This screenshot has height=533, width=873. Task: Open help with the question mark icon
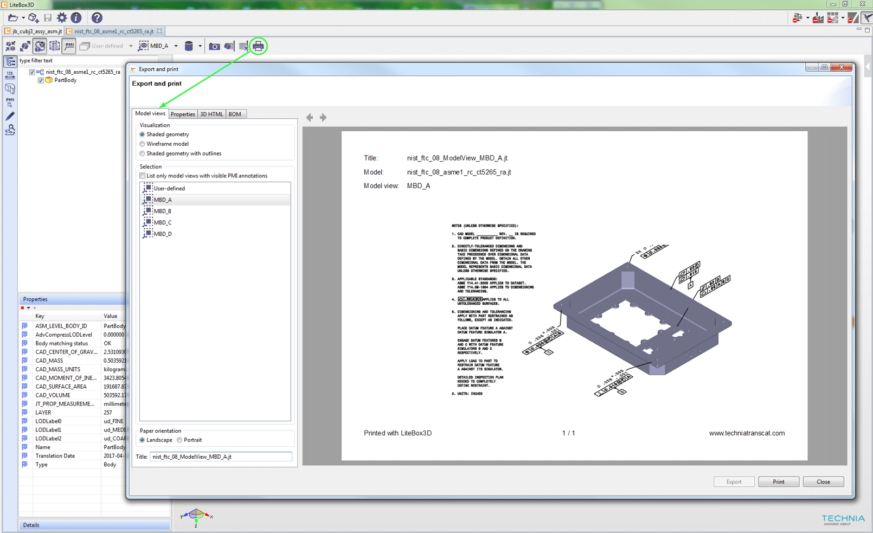pos(97,18)
